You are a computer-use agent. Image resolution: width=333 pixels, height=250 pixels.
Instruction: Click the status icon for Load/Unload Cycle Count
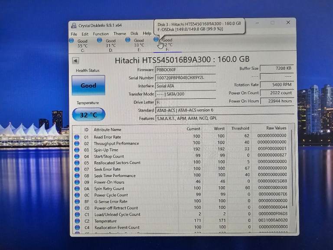[77, 214]
